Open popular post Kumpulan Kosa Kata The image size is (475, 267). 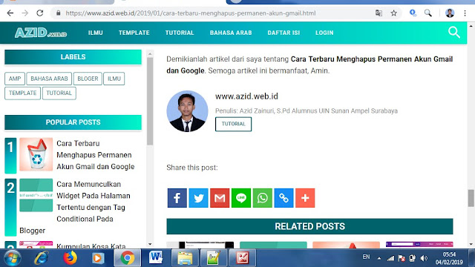[91, 245]
